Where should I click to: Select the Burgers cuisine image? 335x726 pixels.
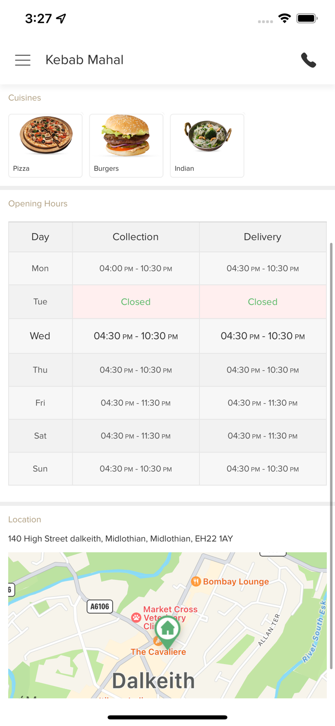pyautogui.click(x=126, y=136)
